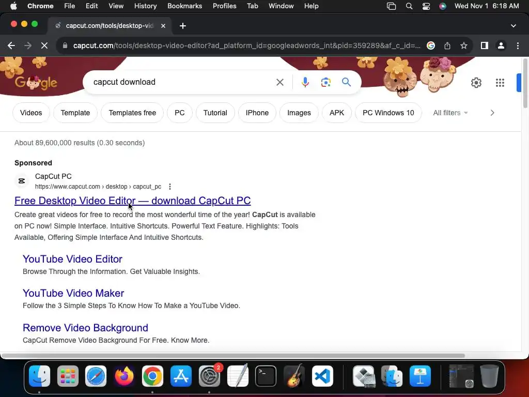Open System Settings from the Dock

(209, 376)
